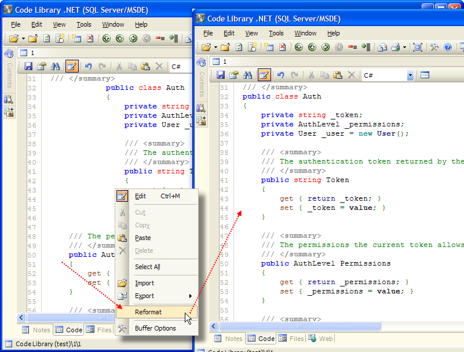This screenshot has width=464, height=352.
Task: Switch to the Notes tab in back window
Action: (36, 330)
